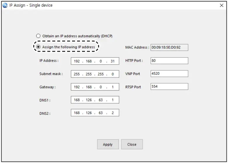Click the Gateway first octet field
228x163 pixels.
tap(77, 87)
